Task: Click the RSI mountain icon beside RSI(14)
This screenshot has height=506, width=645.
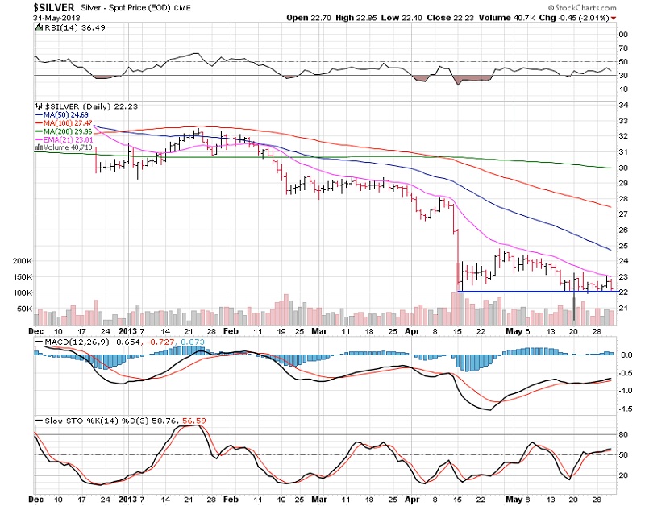Action: coord(39,28)
